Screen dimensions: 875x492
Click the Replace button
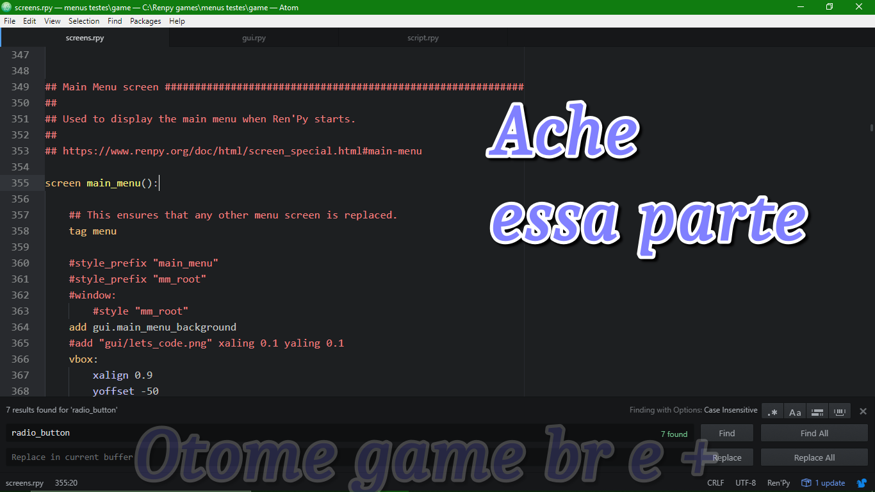tap(726, 457)
